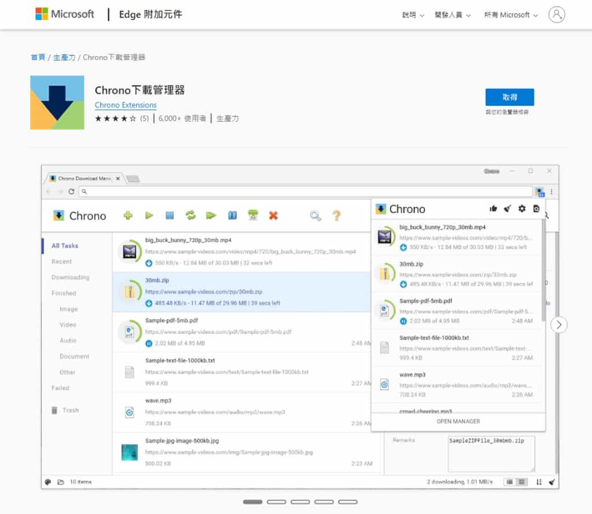Image resolution: width=592 pixels, height=514 pixels.
Task: Click the orange question mark help icon
Action: [x=336, y=216]
